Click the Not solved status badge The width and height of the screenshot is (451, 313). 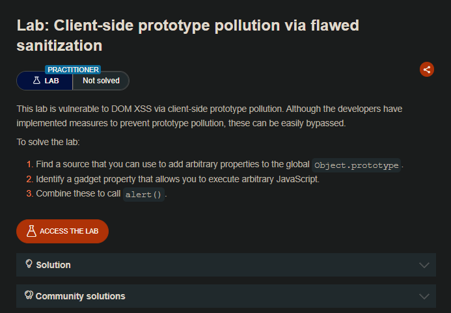[x=100, y=81]
